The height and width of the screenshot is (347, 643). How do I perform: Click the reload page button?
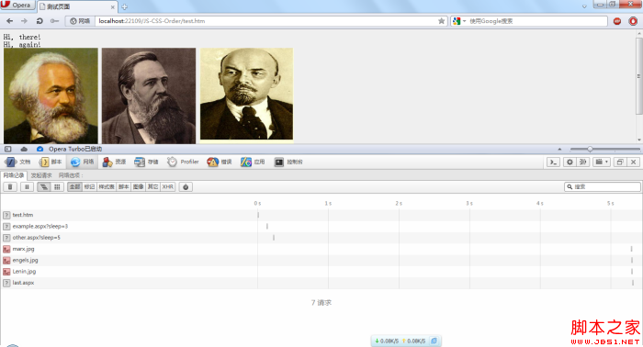pyautogui.click(x=39, y=21)
